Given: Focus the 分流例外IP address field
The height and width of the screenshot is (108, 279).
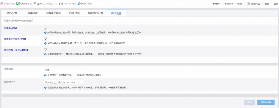Looking at the screenshot, I should pos(64,82).
